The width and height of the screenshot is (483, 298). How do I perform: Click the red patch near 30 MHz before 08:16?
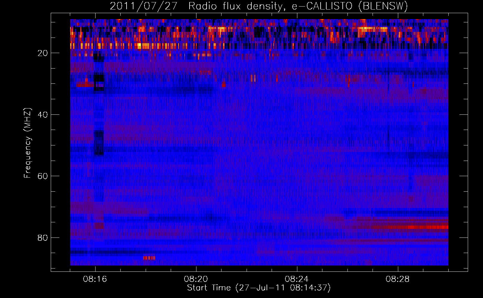click(x=85, y=85)
